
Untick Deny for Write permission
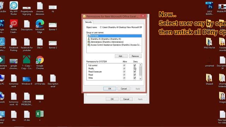[x=135, y=78]
